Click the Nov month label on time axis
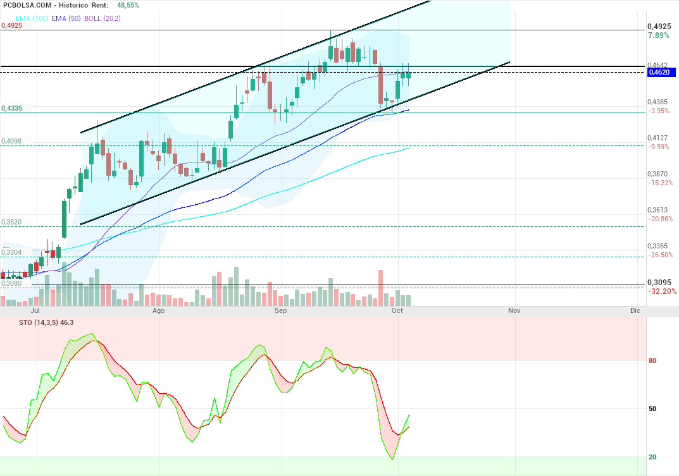The image size is (679, 476). (514, 311)
